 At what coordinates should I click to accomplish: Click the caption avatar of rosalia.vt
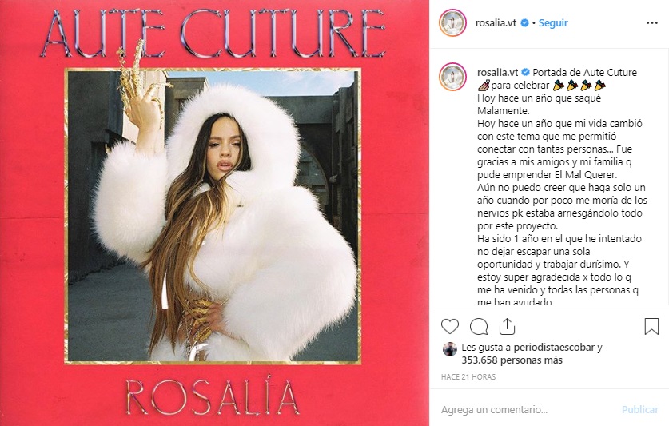coord(452,77)
